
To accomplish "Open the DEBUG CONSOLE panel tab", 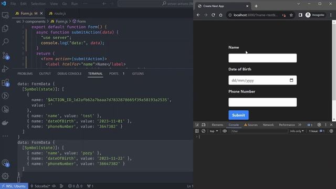I will click(69, 73).
